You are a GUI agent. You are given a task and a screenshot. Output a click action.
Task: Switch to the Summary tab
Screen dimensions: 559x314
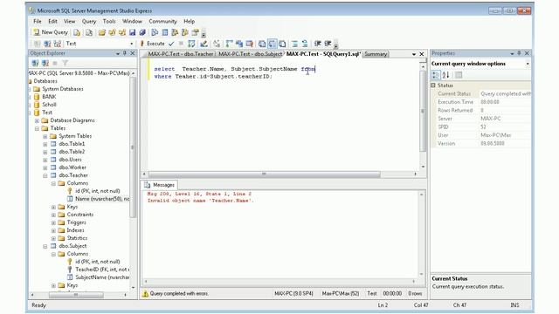click(376, 54)
